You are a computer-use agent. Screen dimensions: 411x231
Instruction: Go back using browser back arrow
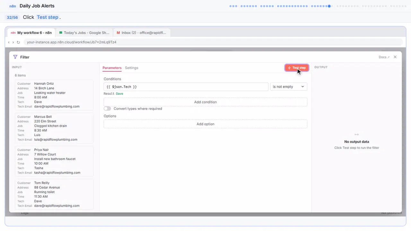click(9, 42)
